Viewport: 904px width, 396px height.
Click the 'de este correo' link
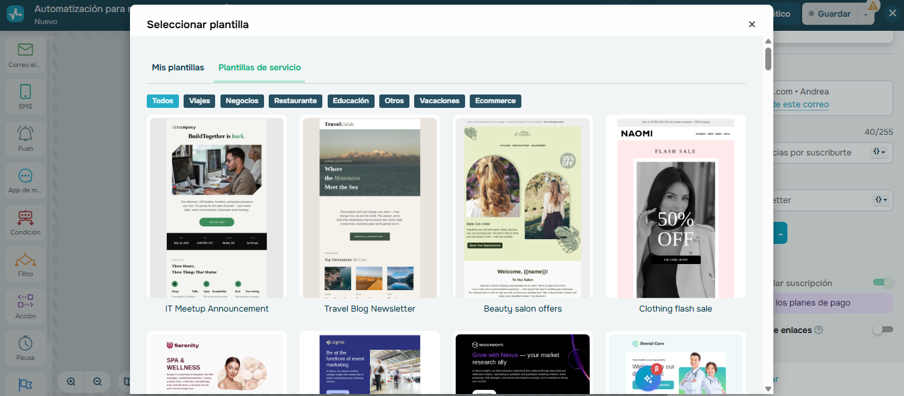[x=801, y=105]
